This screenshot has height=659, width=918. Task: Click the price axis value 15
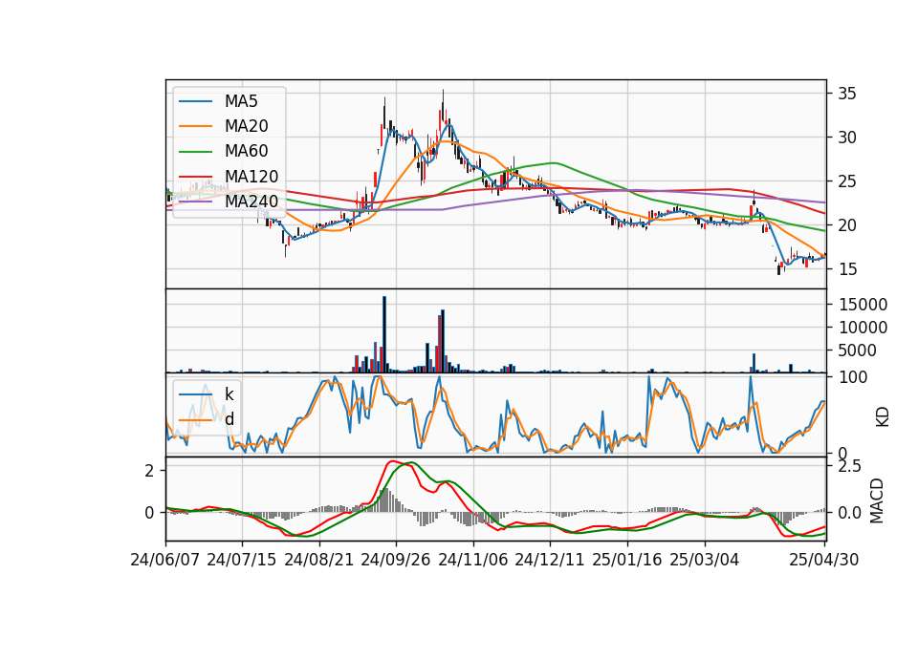pyautogui.click(x=846, y=269)
